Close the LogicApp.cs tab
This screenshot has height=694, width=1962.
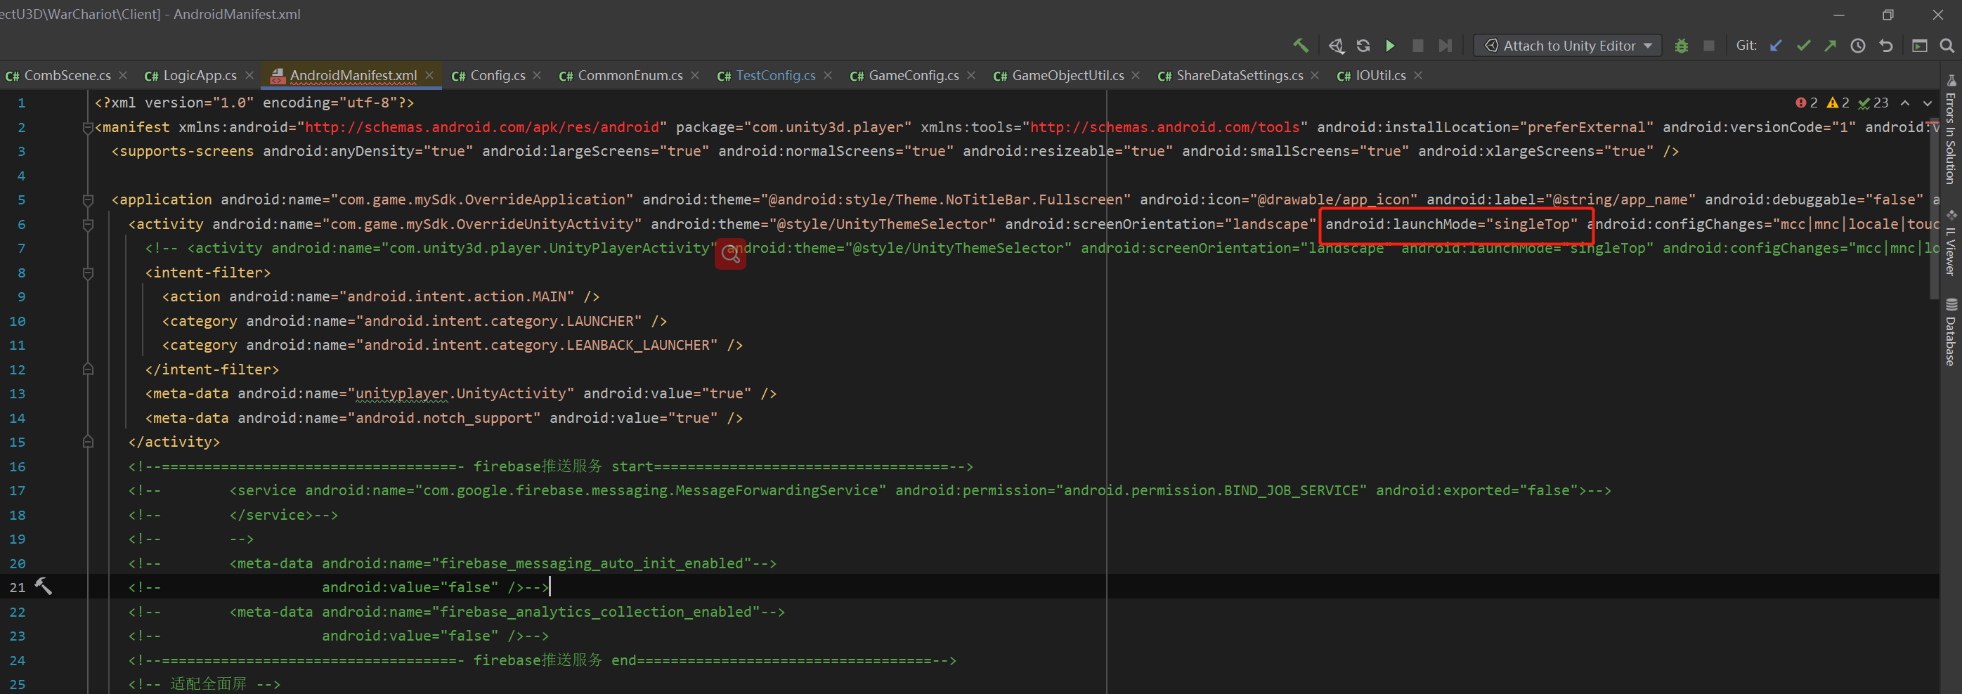point(249,75)
